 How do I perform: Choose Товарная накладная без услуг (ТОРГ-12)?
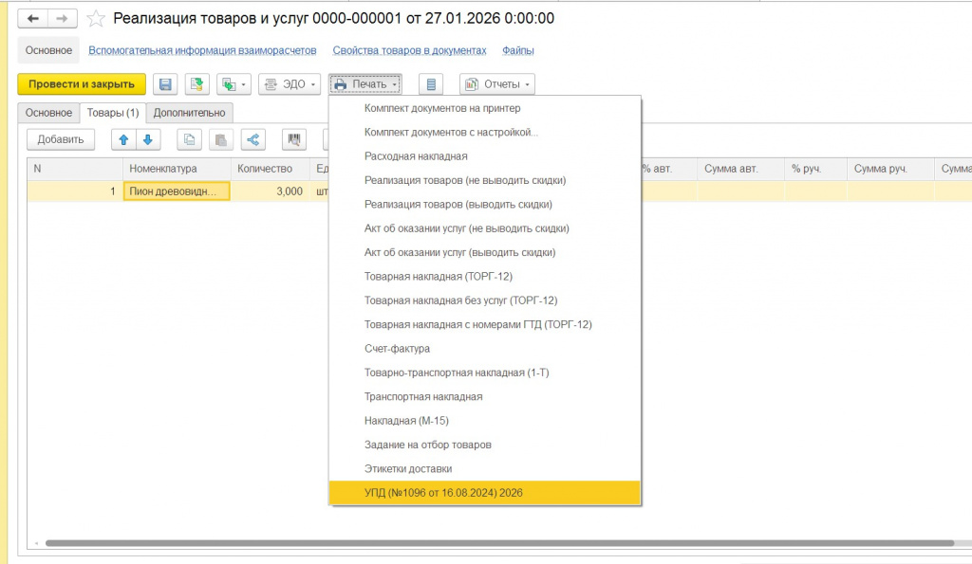tap(485, 300)
